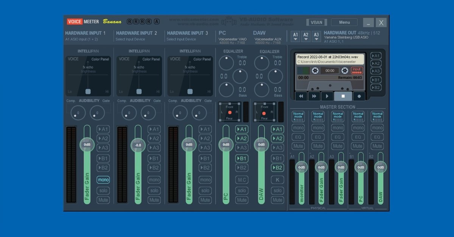Click the red input selector on cassette display
The image size is (454, 237).
[357, 70]
